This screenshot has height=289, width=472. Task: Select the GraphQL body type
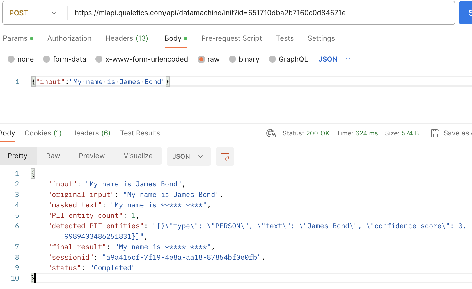click(x=288, y=59)
